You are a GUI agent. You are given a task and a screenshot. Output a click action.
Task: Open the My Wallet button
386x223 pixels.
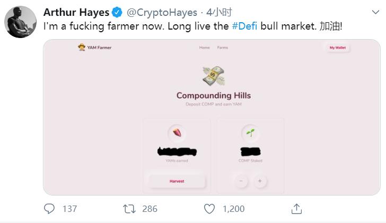click(338, 48)
